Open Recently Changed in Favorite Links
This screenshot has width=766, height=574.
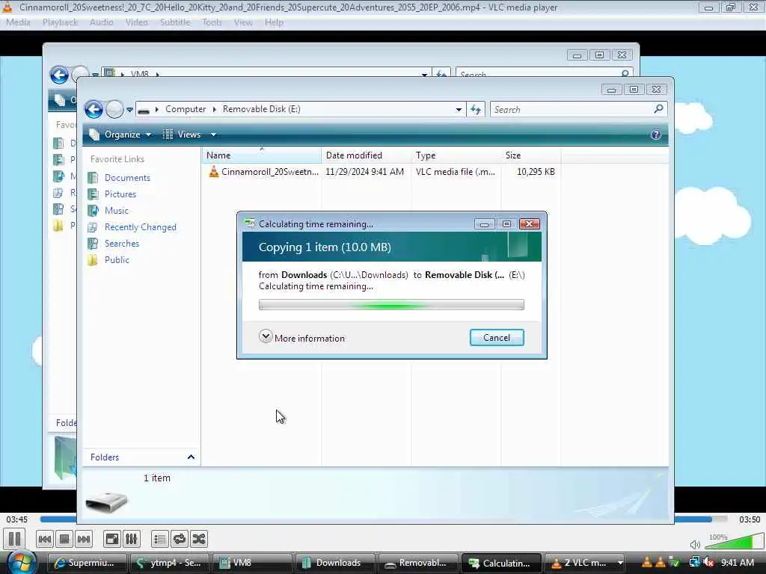(140, 227)
